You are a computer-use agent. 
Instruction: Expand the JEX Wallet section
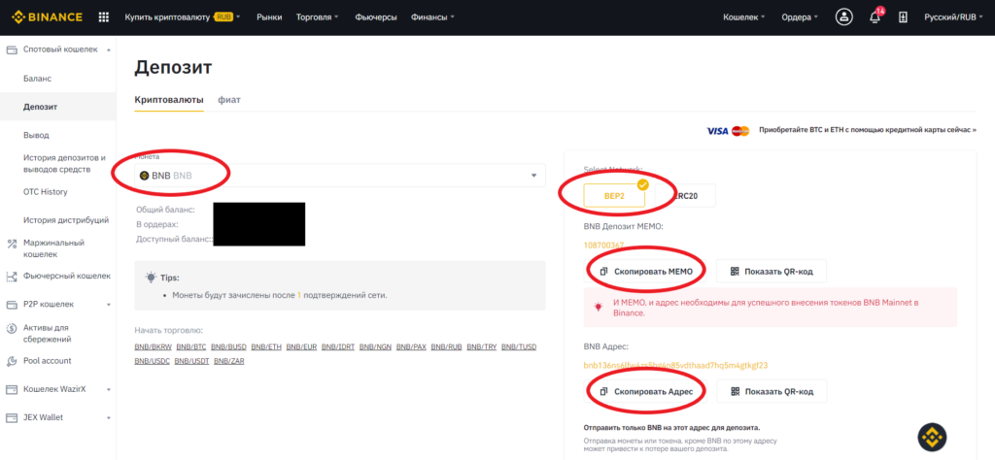tap(109, 418)
